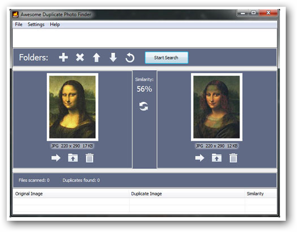Sort by the Similarity column header
The width and height of the screenshot is (297, 232).
click(x=261, y=194)
